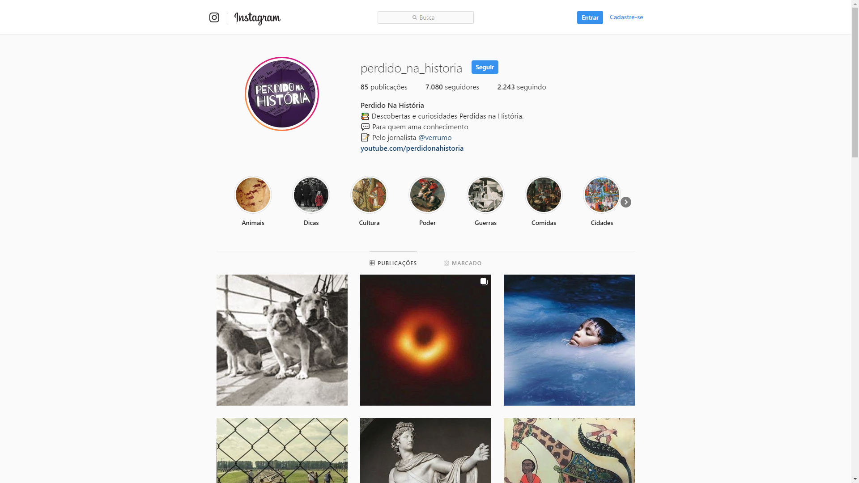859x483 pixels.
Task: View the Perdido na História profile picture
Action: 282,94
